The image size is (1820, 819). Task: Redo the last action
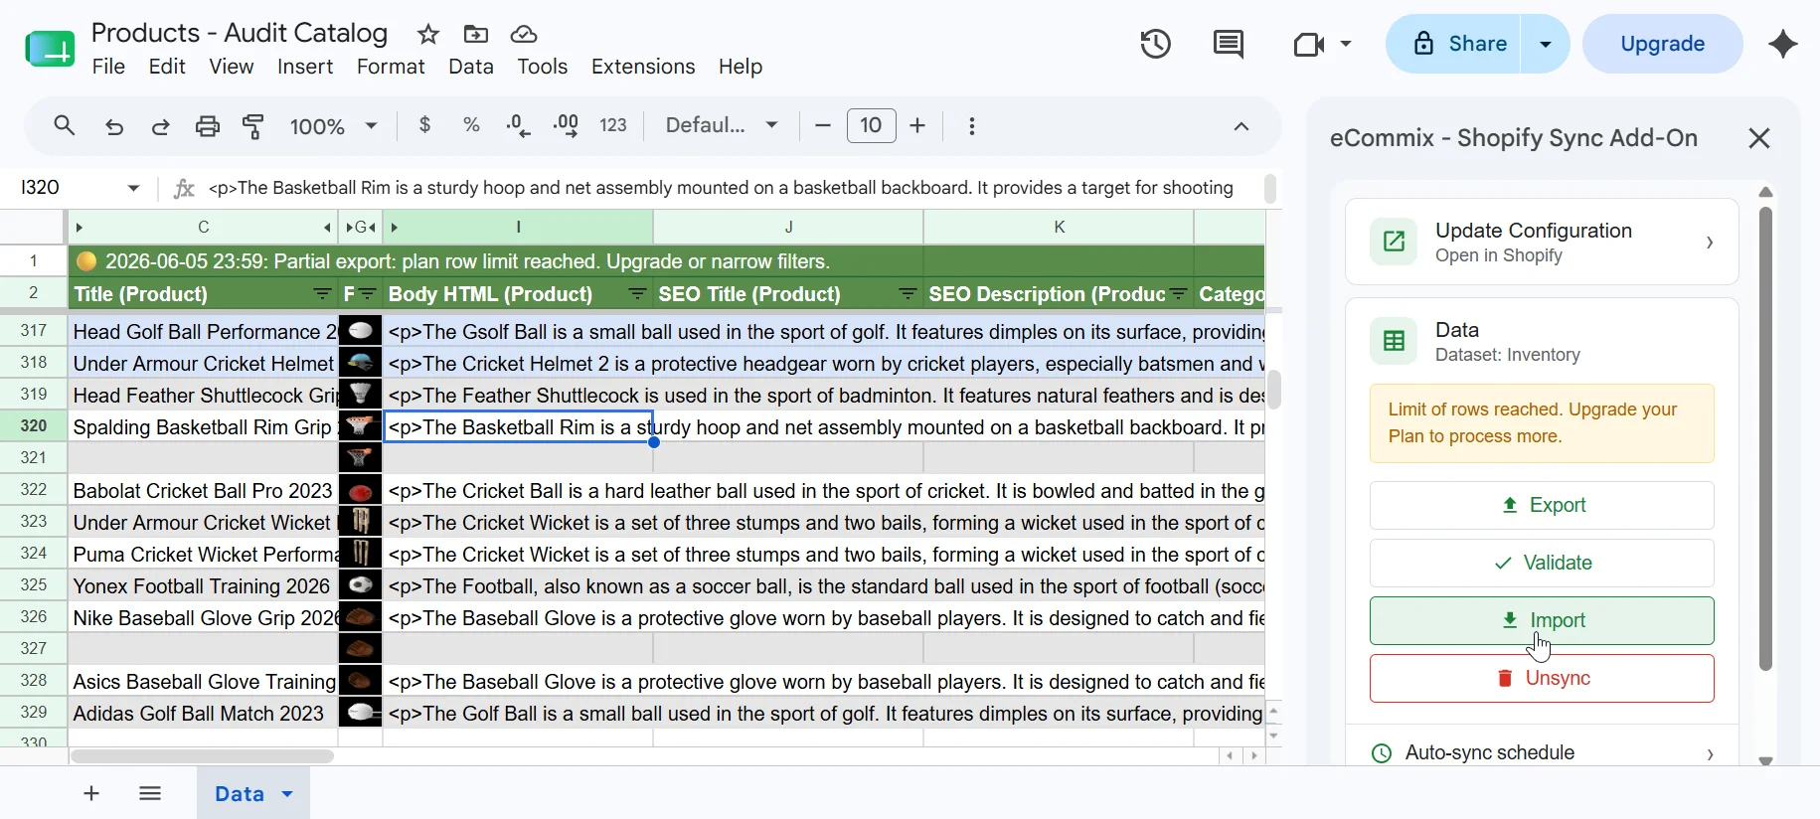(x=160, y=126)
